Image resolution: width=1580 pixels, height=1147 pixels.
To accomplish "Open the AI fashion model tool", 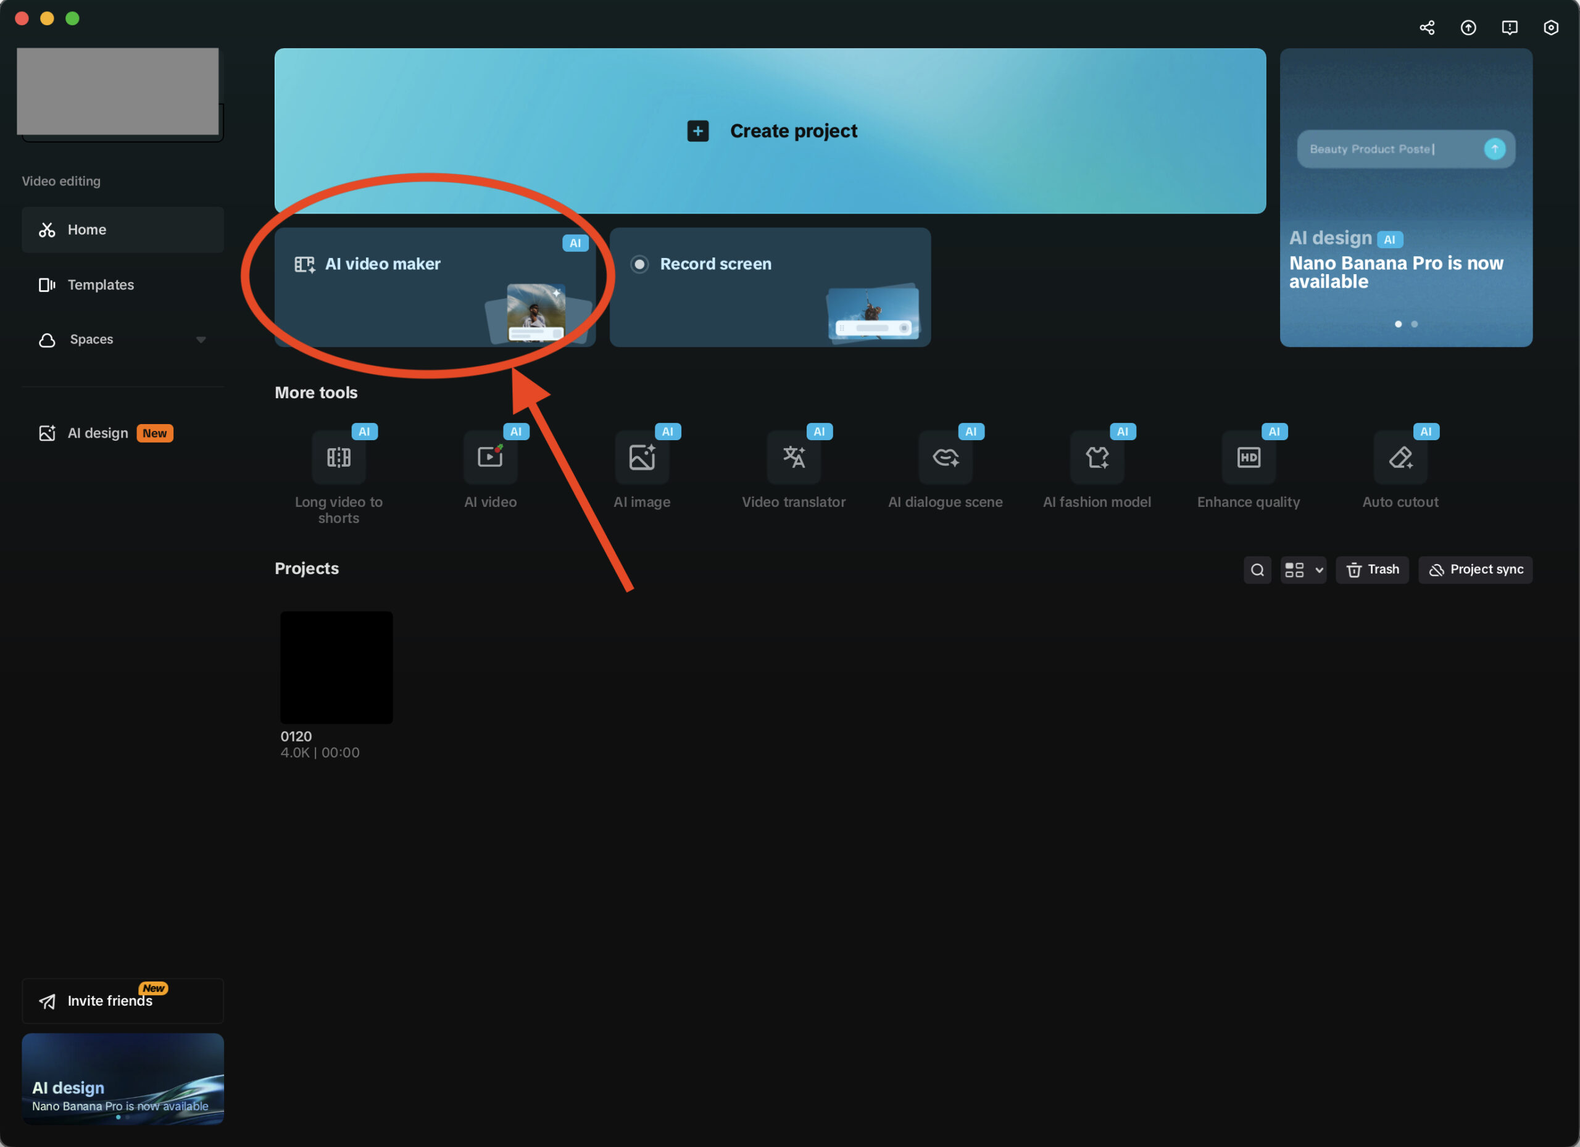I will tap(1097, 457).
